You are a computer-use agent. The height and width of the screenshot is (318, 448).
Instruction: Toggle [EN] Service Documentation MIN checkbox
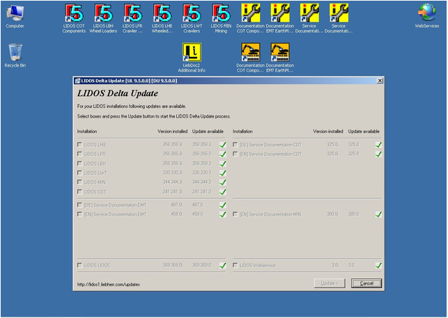pos(235,214)
